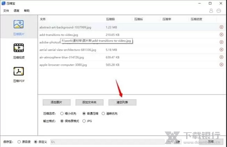This screenshot has height=147, width=227.
Task: Minimize the 压缩宝 window
Action: (x=199, y=3)
